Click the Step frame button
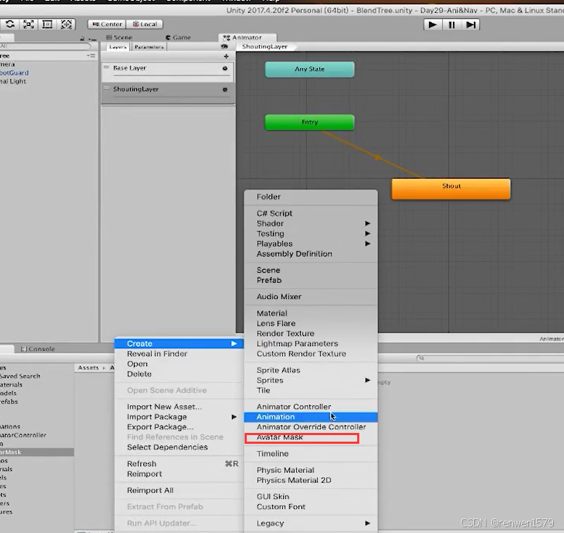 tap(470, 25)
